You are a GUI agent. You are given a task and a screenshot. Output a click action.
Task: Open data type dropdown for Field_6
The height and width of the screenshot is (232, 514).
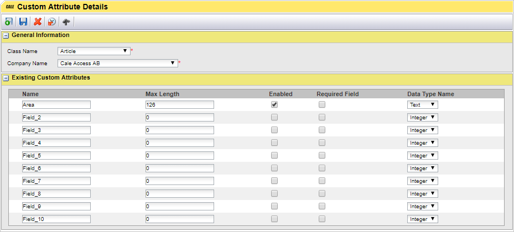click(x=423, y=168)
